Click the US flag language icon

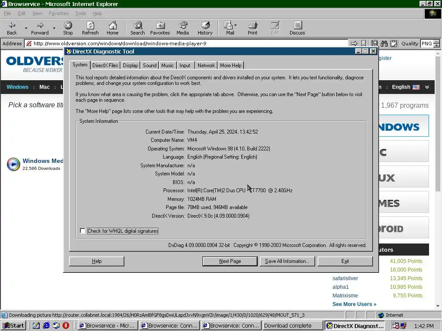(416, 87)
